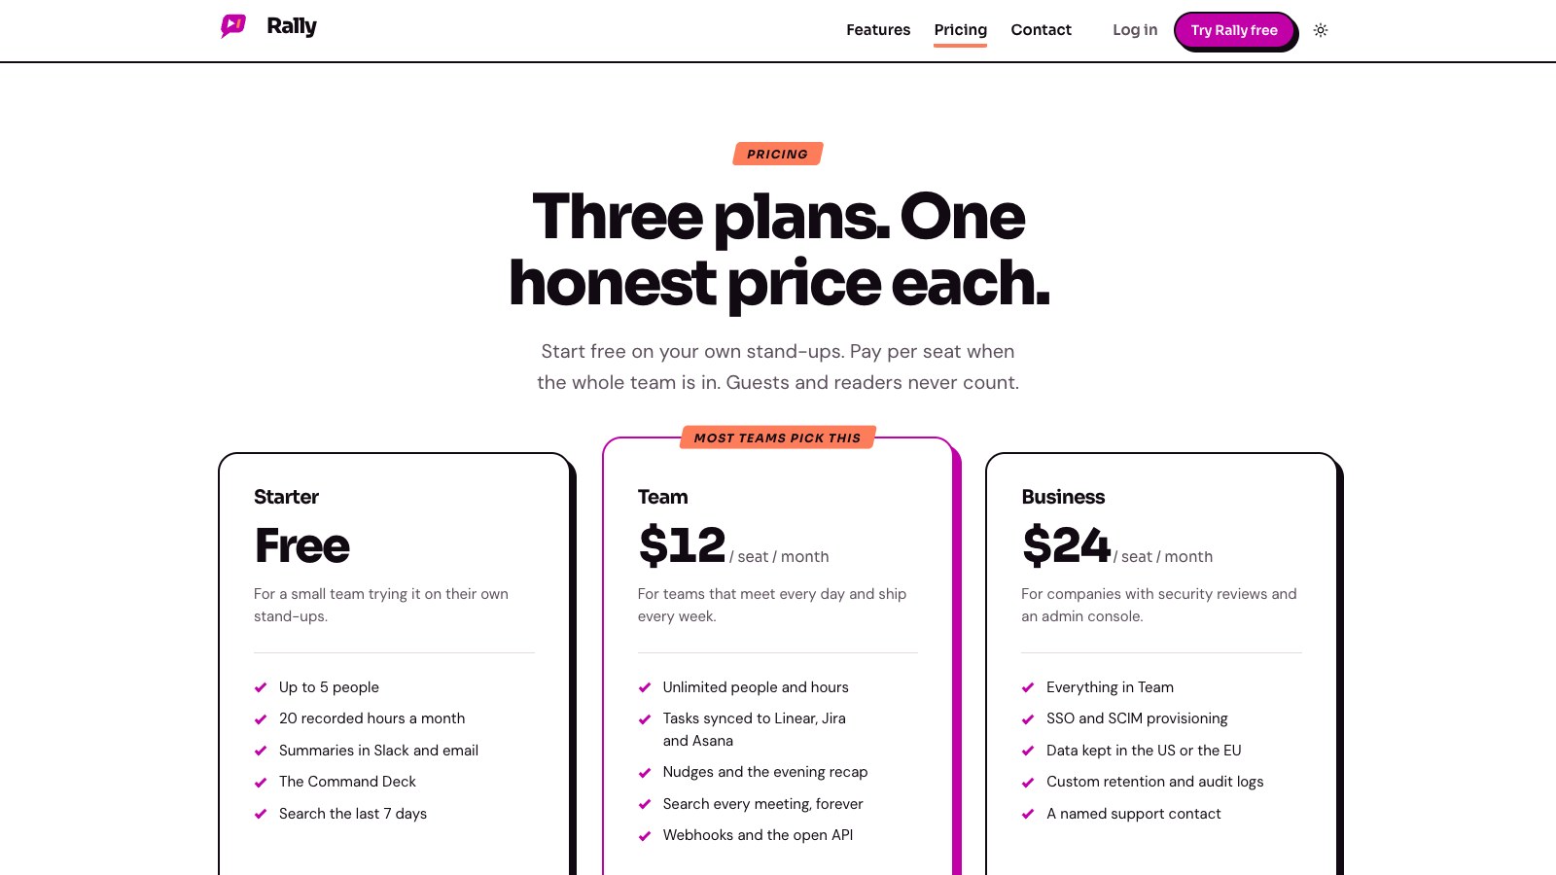The height and width of the screenshot is (875, 1556).
Task: Click the Rally brand name text
Action: pos(292,26)
